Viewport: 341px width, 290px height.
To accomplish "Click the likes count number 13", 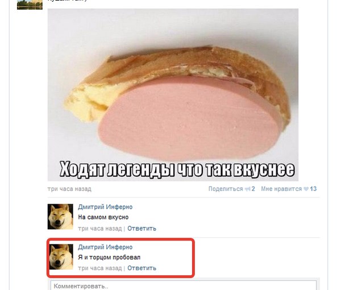I will click(313, 189).
